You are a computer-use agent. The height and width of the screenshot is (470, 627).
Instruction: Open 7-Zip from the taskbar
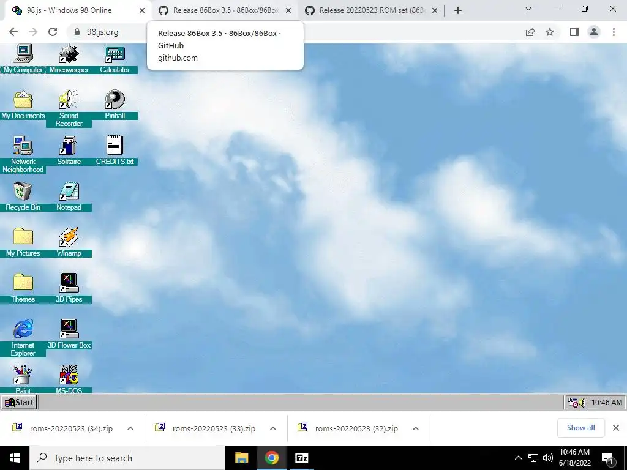[x=301, y=458]
